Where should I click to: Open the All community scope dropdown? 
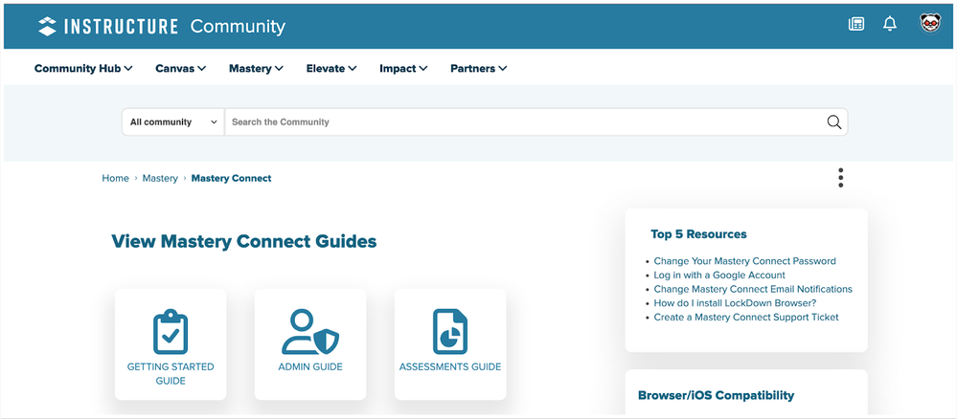(173, 122)
